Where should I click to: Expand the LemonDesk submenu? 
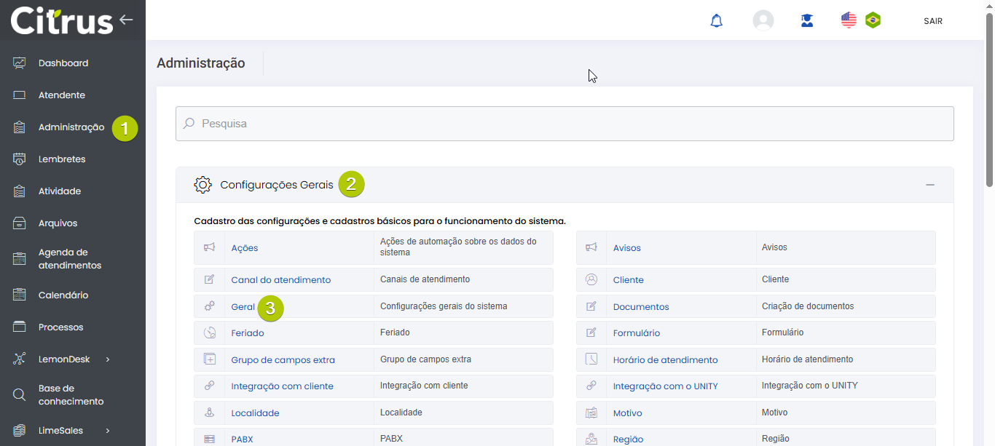point(108,359)
